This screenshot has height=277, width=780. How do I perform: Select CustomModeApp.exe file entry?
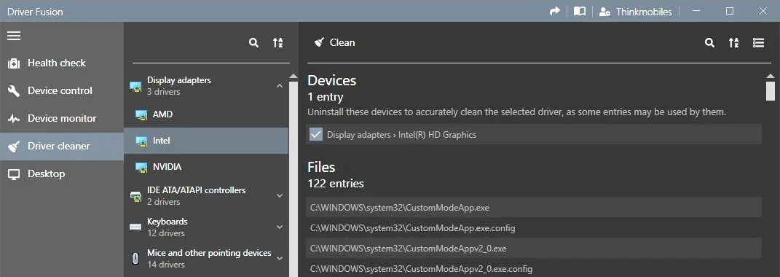[534, 207]
